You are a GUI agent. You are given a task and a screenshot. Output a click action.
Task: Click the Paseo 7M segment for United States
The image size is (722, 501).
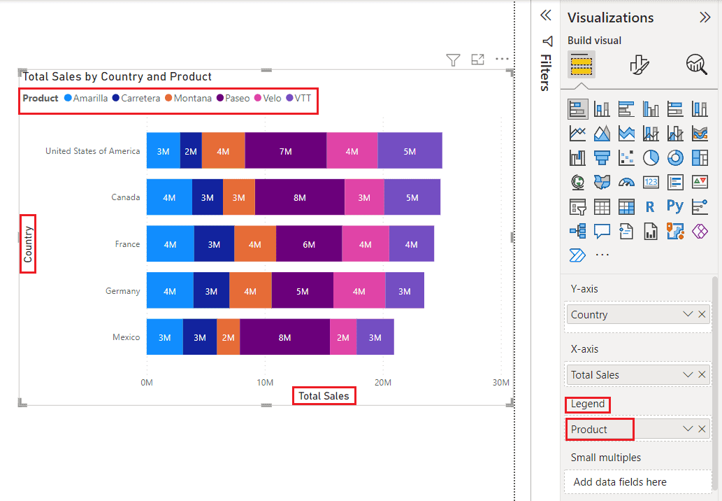pos(285,150)
